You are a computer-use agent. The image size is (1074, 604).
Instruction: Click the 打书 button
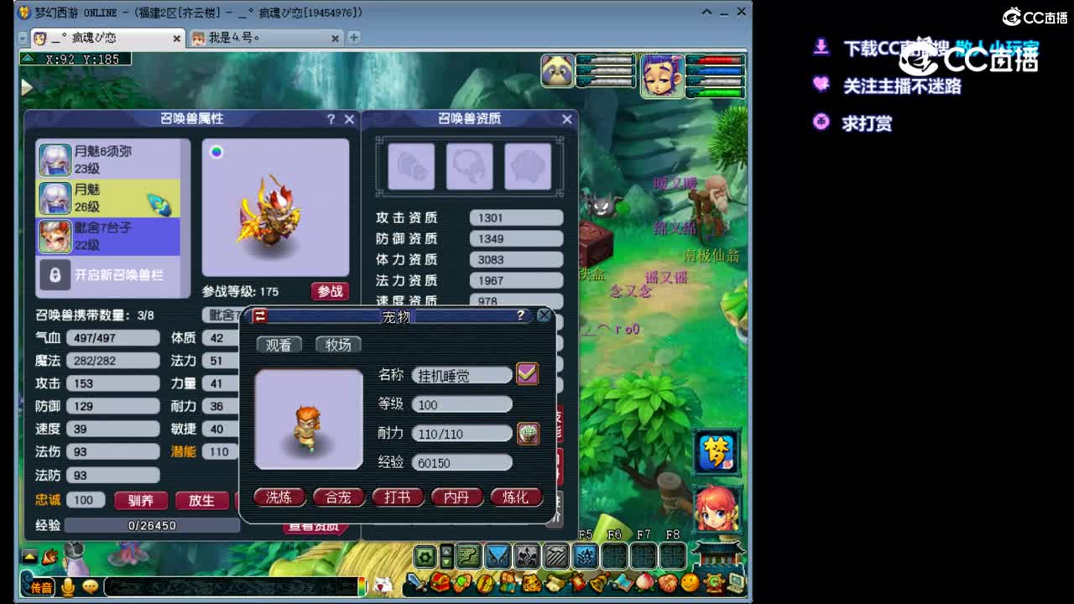click(x=397, y=497)
